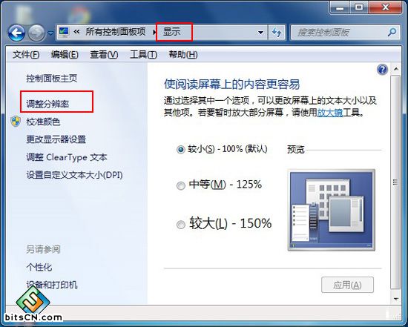408x327 pixels.
Task: Click the 应用(A) button
Action: [347, 285]
